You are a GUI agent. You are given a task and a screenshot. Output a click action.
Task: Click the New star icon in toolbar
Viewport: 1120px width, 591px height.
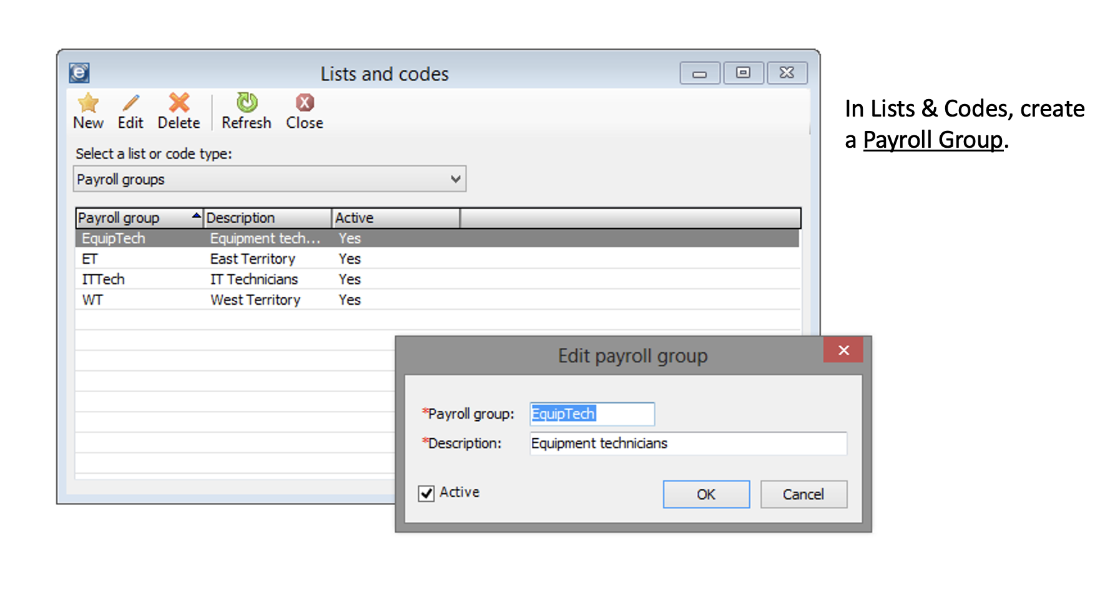[88, 102]
